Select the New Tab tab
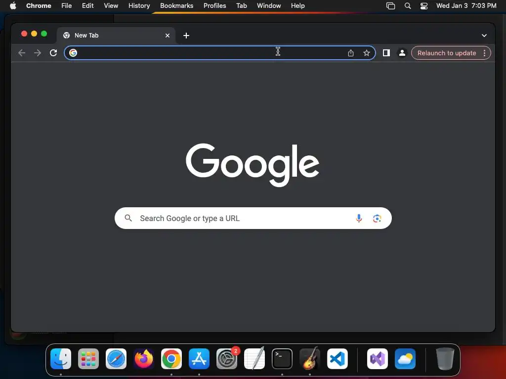Viewport: 506px width, 379px height. [116, 36]
